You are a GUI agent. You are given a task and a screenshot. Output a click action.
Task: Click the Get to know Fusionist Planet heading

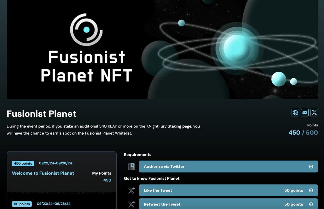152,178
